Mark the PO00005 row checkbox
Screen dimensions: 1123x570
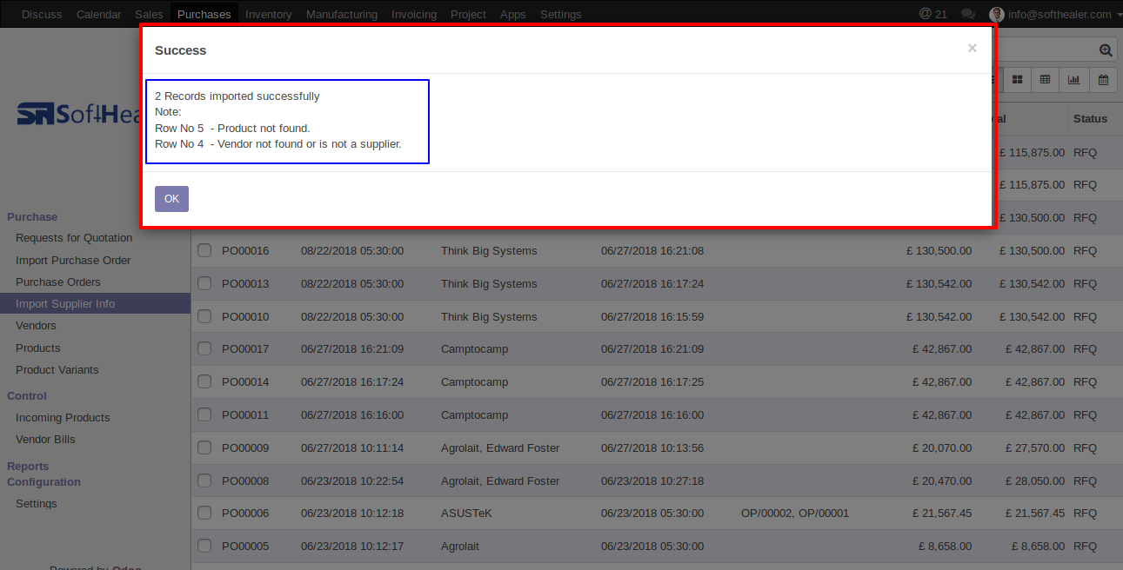pos(204,546)
